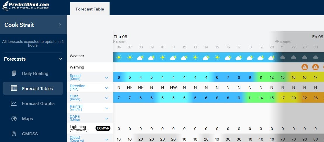
Task: Expand the Gust row chevron
Action: click(107, 98)
